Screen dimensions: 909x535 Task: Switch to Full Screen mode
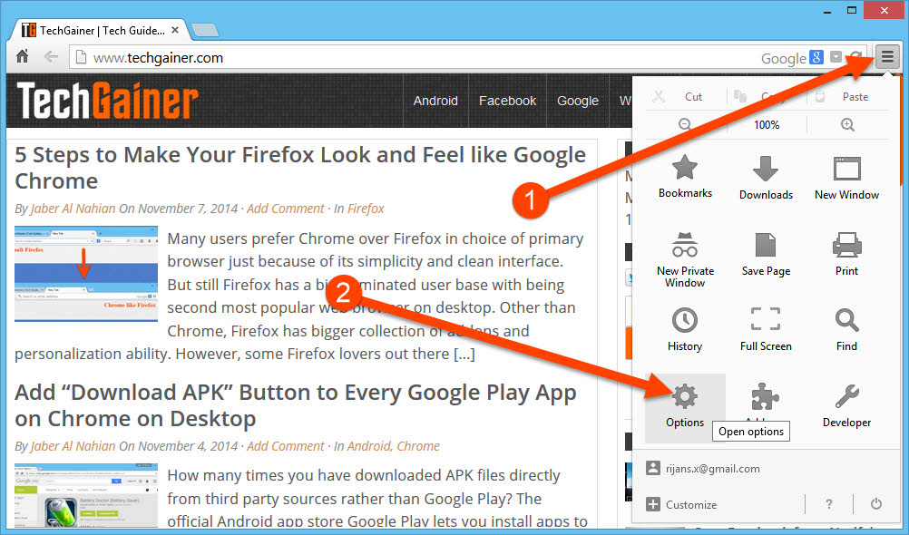pyautogui.click(x=766, y=329)
